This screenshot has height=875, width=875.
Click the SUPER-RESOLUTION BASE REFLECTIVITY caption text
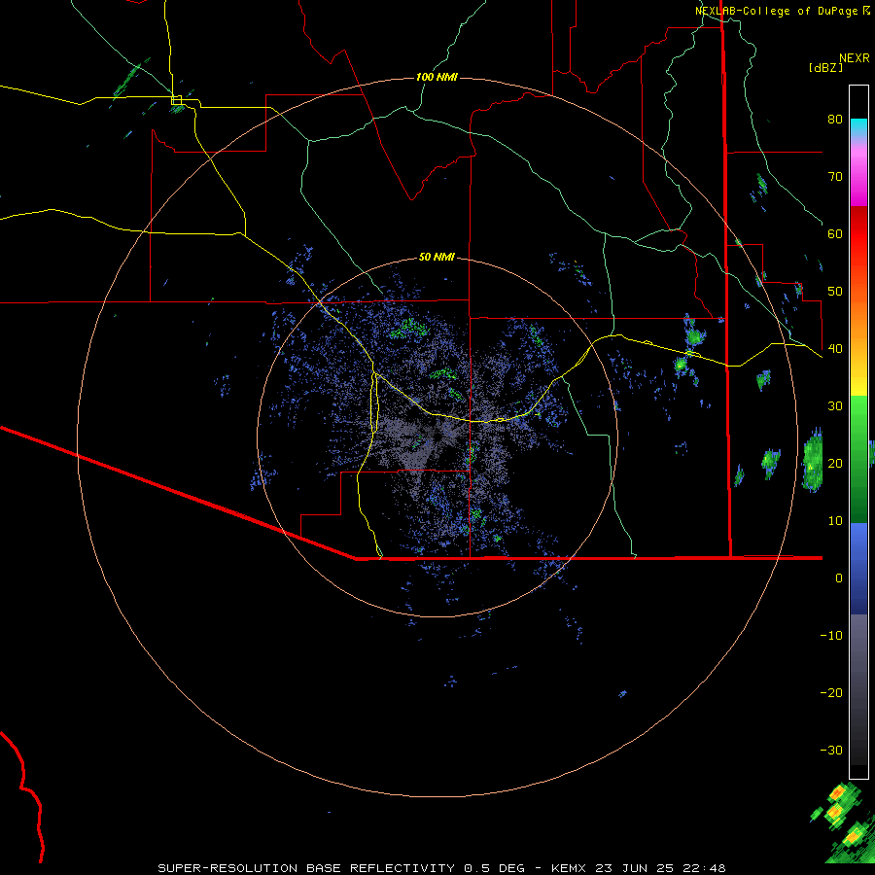(306, 868)
